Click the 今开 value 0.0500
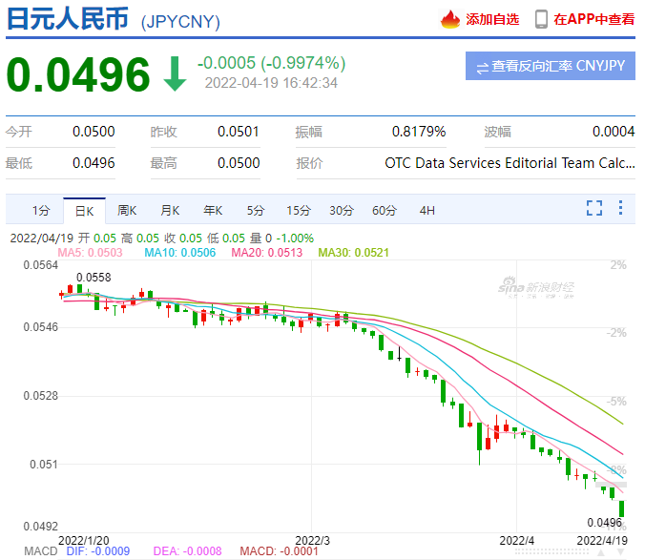Viewport: 645px width, 560px height. [x=94, y=132]
